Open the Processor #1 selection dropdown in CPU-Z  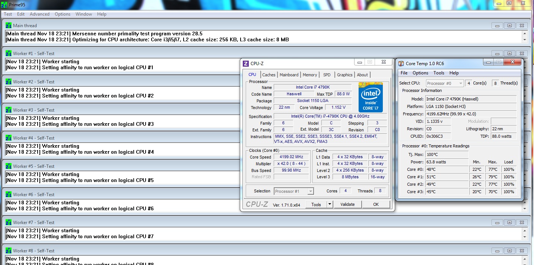294,191
